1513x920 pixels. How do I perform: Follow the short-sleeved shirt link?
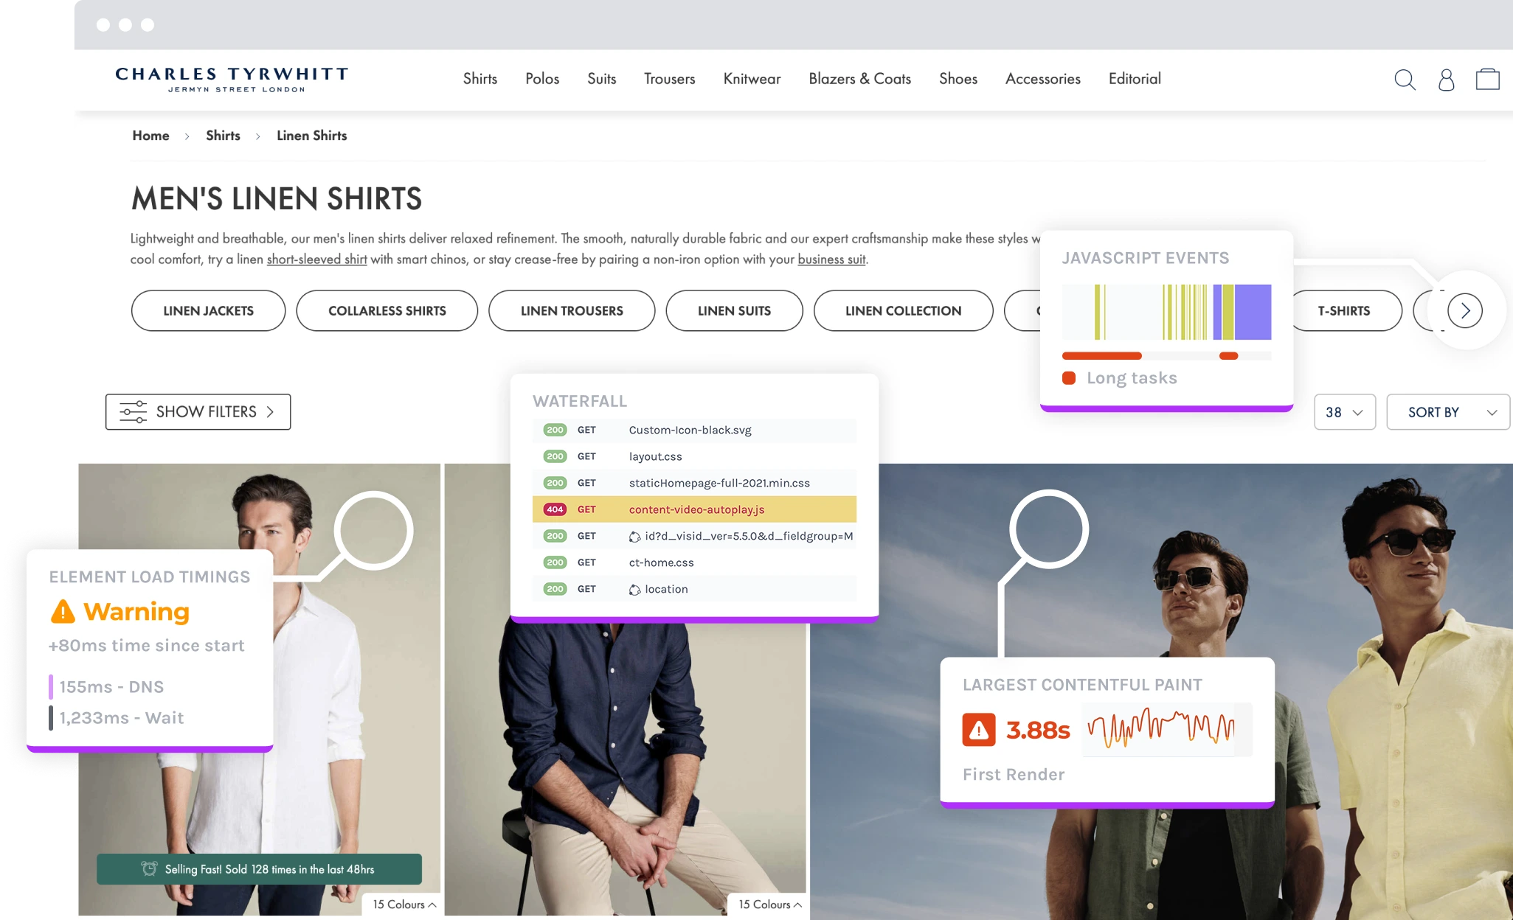[316, 259]
